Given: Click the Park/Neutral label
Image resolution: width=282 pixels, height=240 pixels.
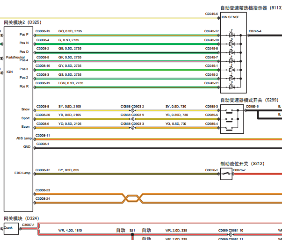Looking at the screenshot, I should pos(15,57).
